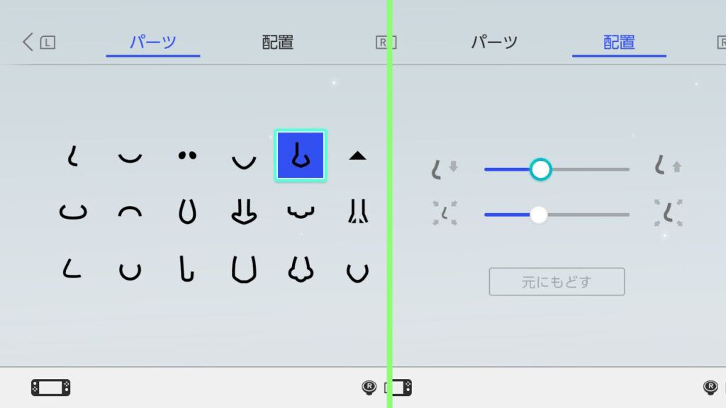The width and height of the screenshot is (726, 408).
Task: Switch to the 配置 tab on left panel
Action: pos(278,42)
